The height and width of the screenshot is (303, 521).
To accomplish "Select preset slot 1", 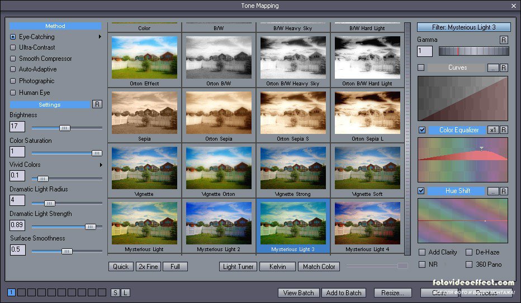I will coord(11,292).
